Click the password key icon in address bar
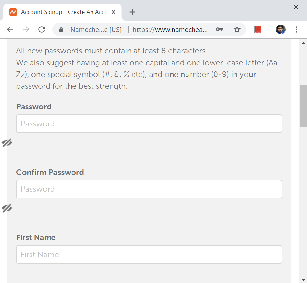The image size is (307, 283). pyautogui.click(x=219, y=29)
